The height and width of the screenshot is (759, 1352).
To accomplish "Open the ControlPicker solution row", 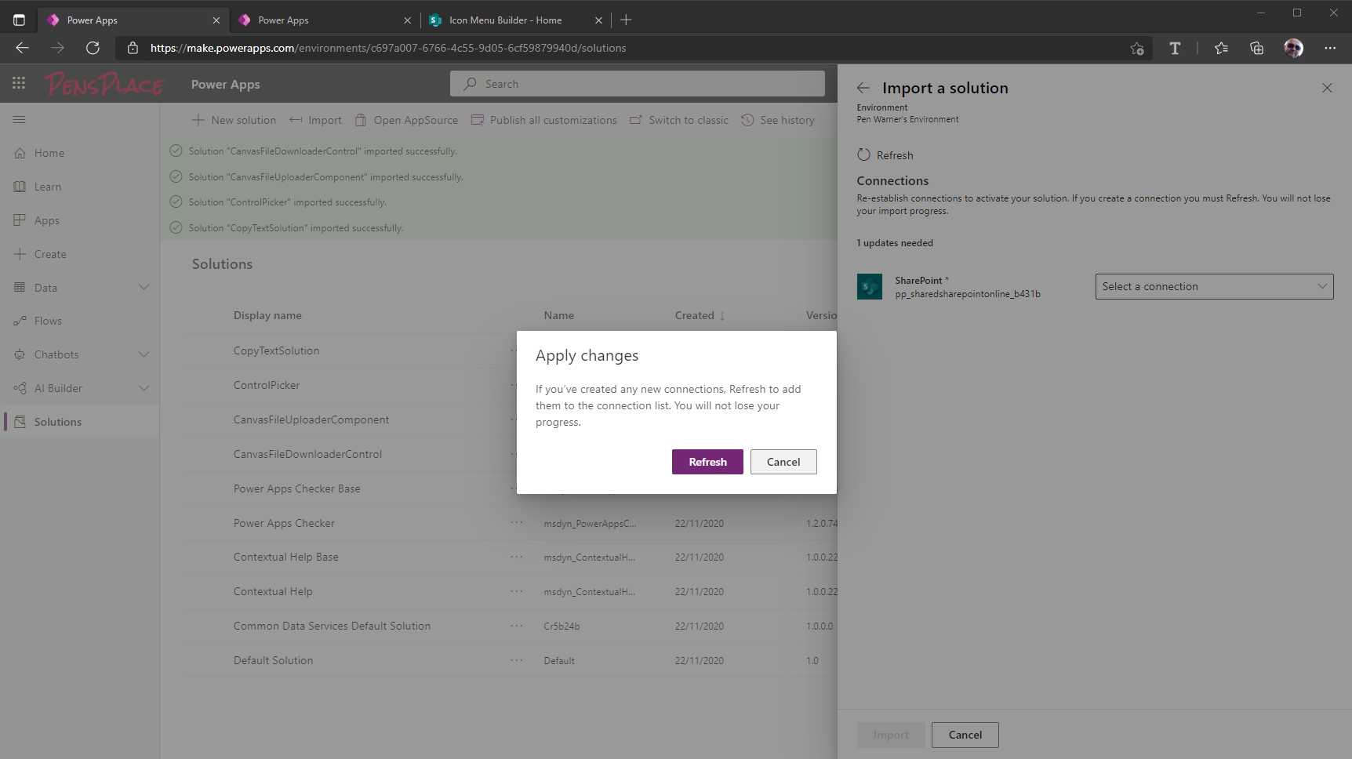I will 267,385.
